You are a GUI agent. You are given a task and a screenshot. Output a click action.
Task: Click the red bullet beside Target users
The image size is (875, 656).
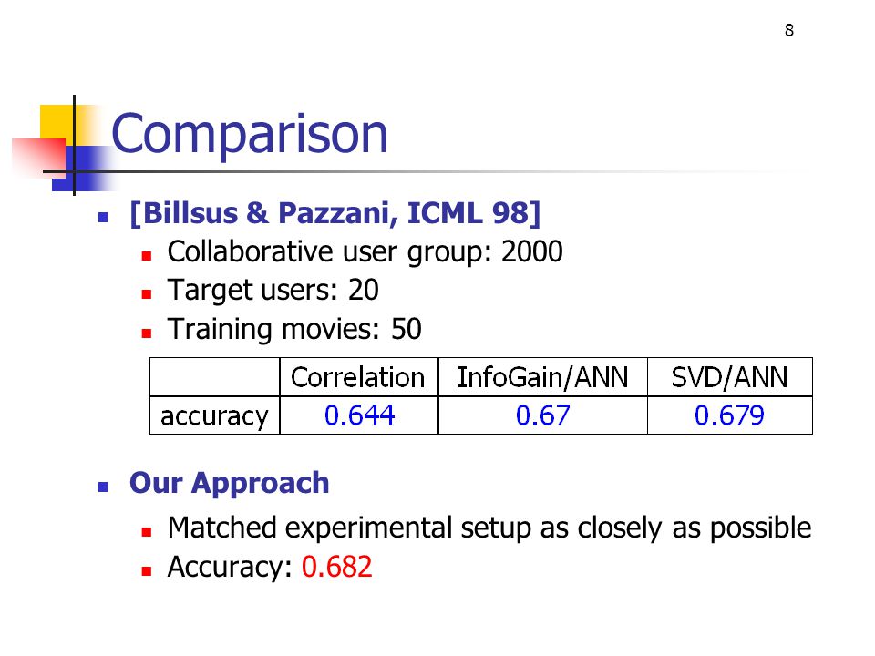(147, 294)
